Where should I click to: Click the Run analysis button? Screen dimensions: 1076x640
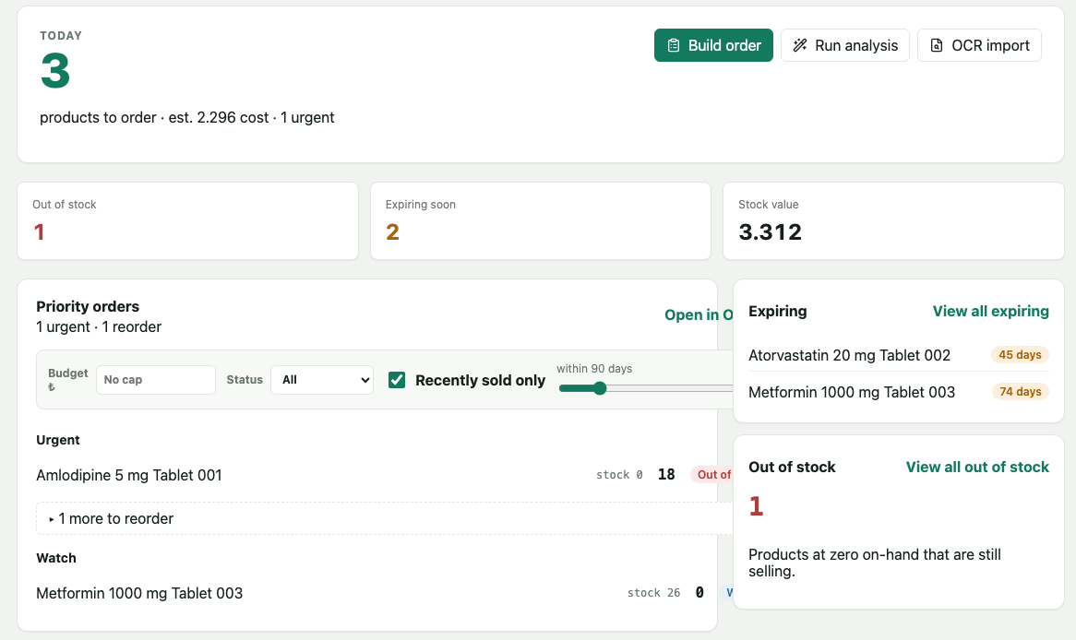844,45
